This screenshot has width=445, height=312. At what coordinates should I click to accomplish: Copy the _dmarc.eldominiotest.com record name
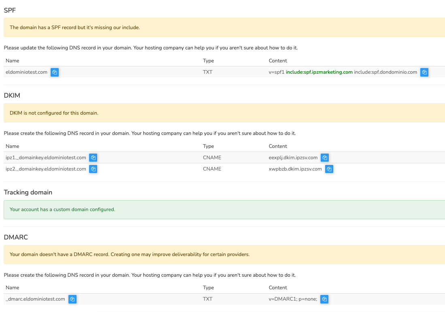(x=72, y=299)
